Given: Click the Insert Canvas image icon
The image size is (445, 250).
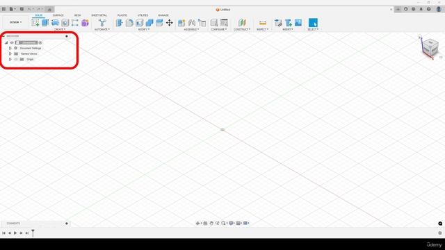Looking at the screenshot, I should click(x=298, y=23).
